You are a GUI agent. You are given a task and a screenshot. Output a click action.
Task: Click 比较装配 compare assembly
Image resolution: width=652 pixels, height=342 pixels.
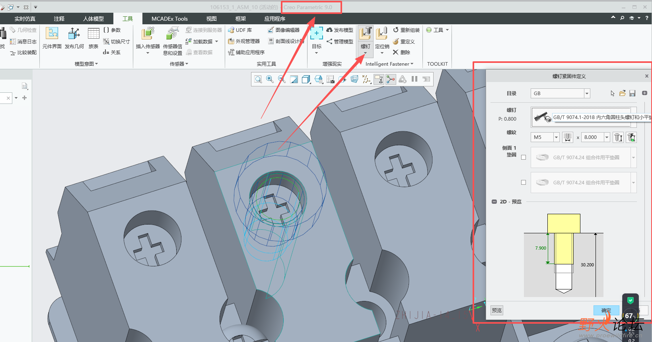[x=23, y=53]
